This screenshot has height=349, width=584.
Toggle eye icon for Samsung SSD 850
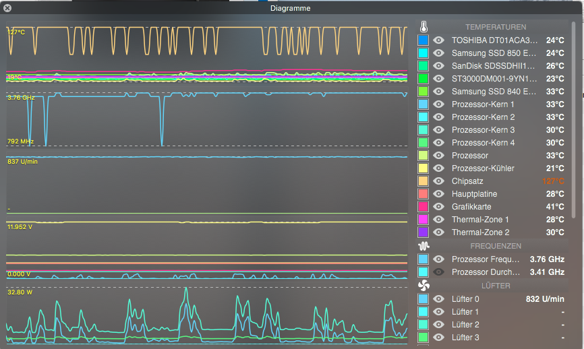(439, 53)
